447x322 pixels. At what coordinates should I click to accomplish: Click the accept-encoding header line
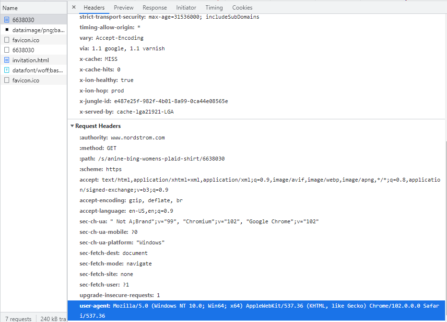click(131, 200)
